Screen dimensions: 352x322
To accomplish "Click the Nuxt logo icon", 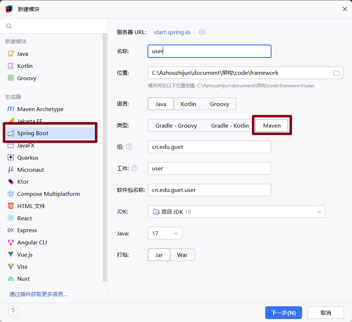I will 11,279.
